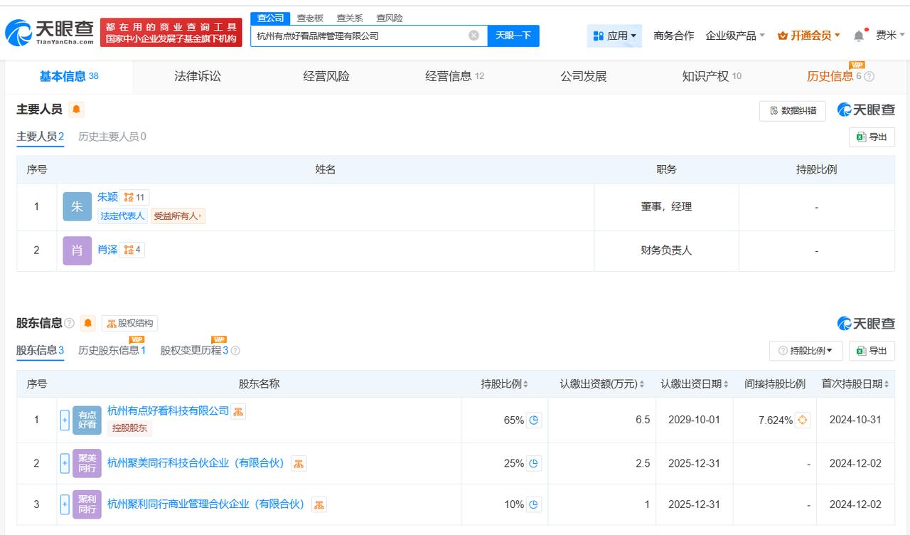Click the 数据纠错 button

pyautogui.click(x=793, y=110)
